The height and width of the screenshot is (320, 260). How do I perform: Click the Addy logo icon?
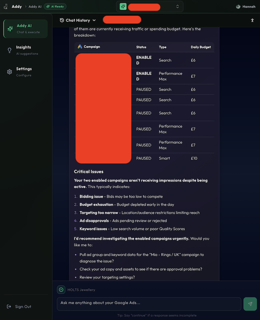pos(6,6)
